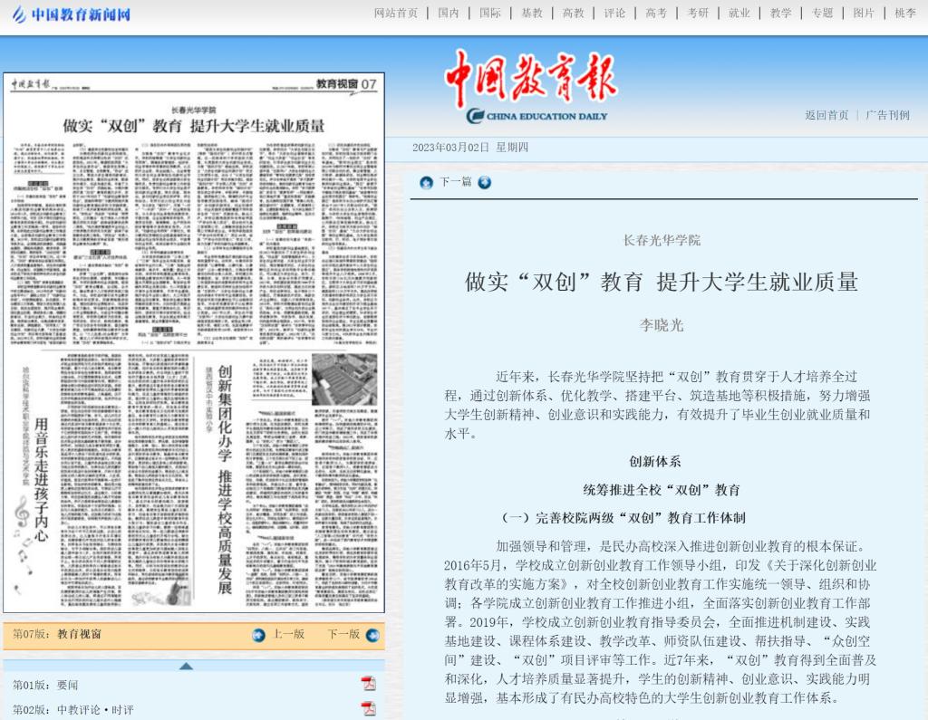Go to previous page 上一版
Screen dimensions: 928x720
[288, 634]
